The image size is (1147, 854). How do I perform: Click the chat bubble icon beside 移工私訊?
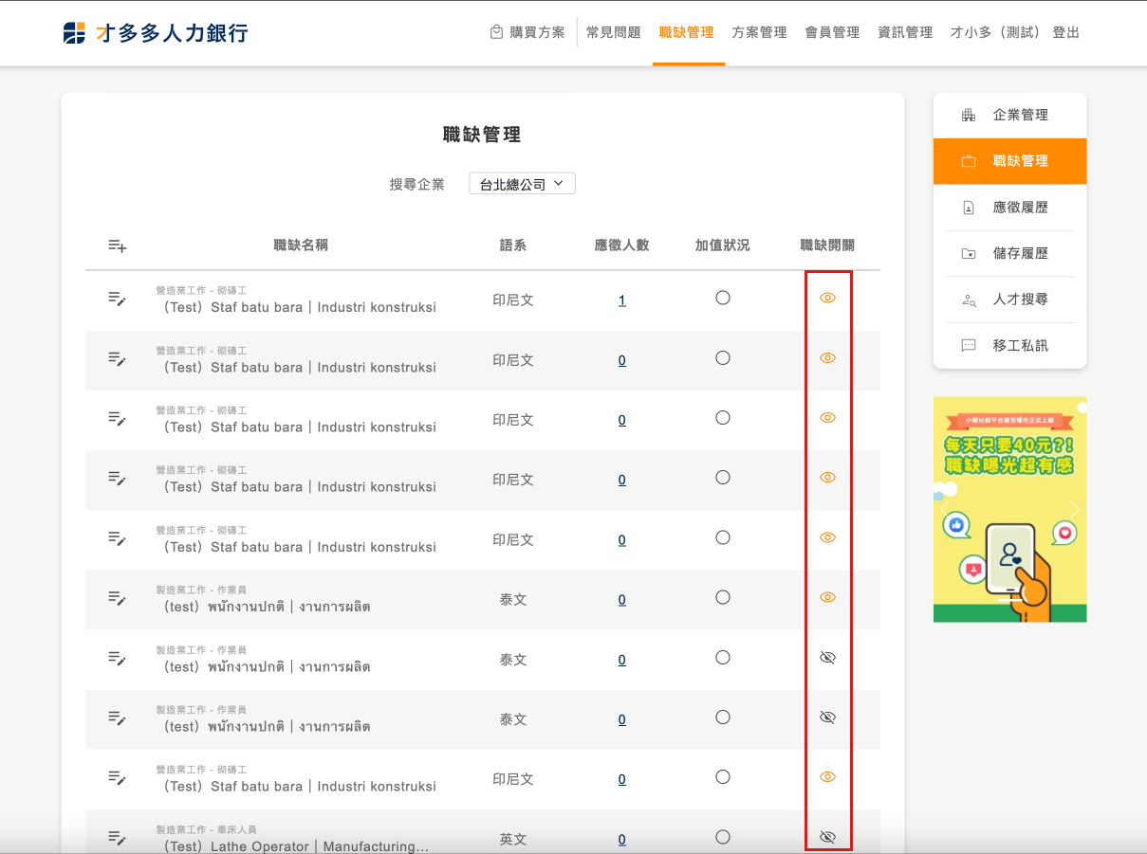pos(968,346)
